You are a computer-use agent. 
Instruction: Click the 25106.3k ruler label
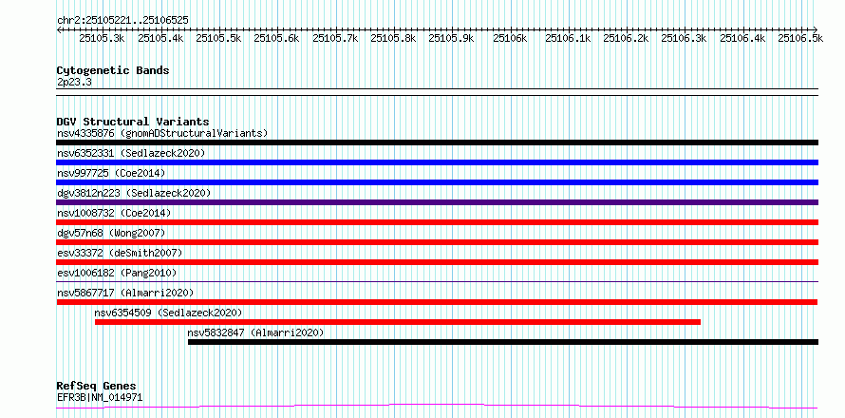tap(684, 38)
